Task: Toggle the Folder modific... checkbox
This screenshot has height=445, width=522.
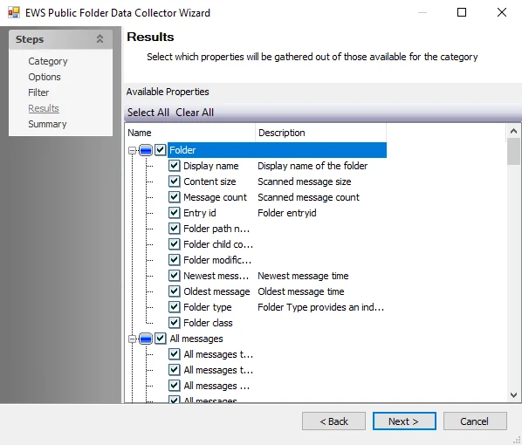Action: [174, 260]
